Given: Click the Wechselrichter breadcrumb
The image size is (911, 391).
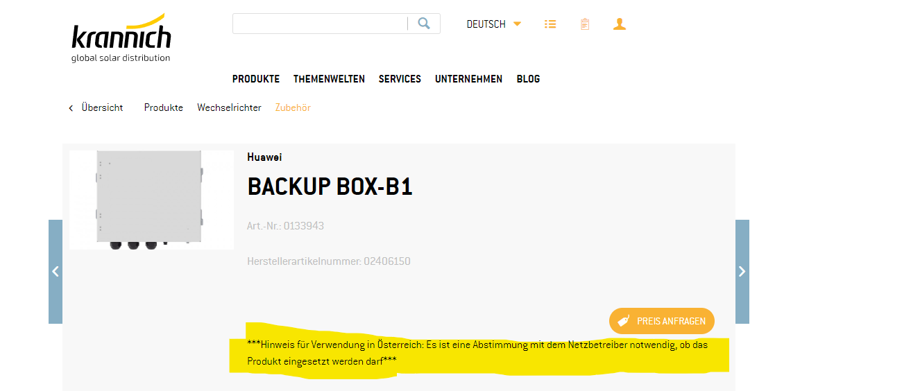Looking at the screenshot, I should point(229,107).
